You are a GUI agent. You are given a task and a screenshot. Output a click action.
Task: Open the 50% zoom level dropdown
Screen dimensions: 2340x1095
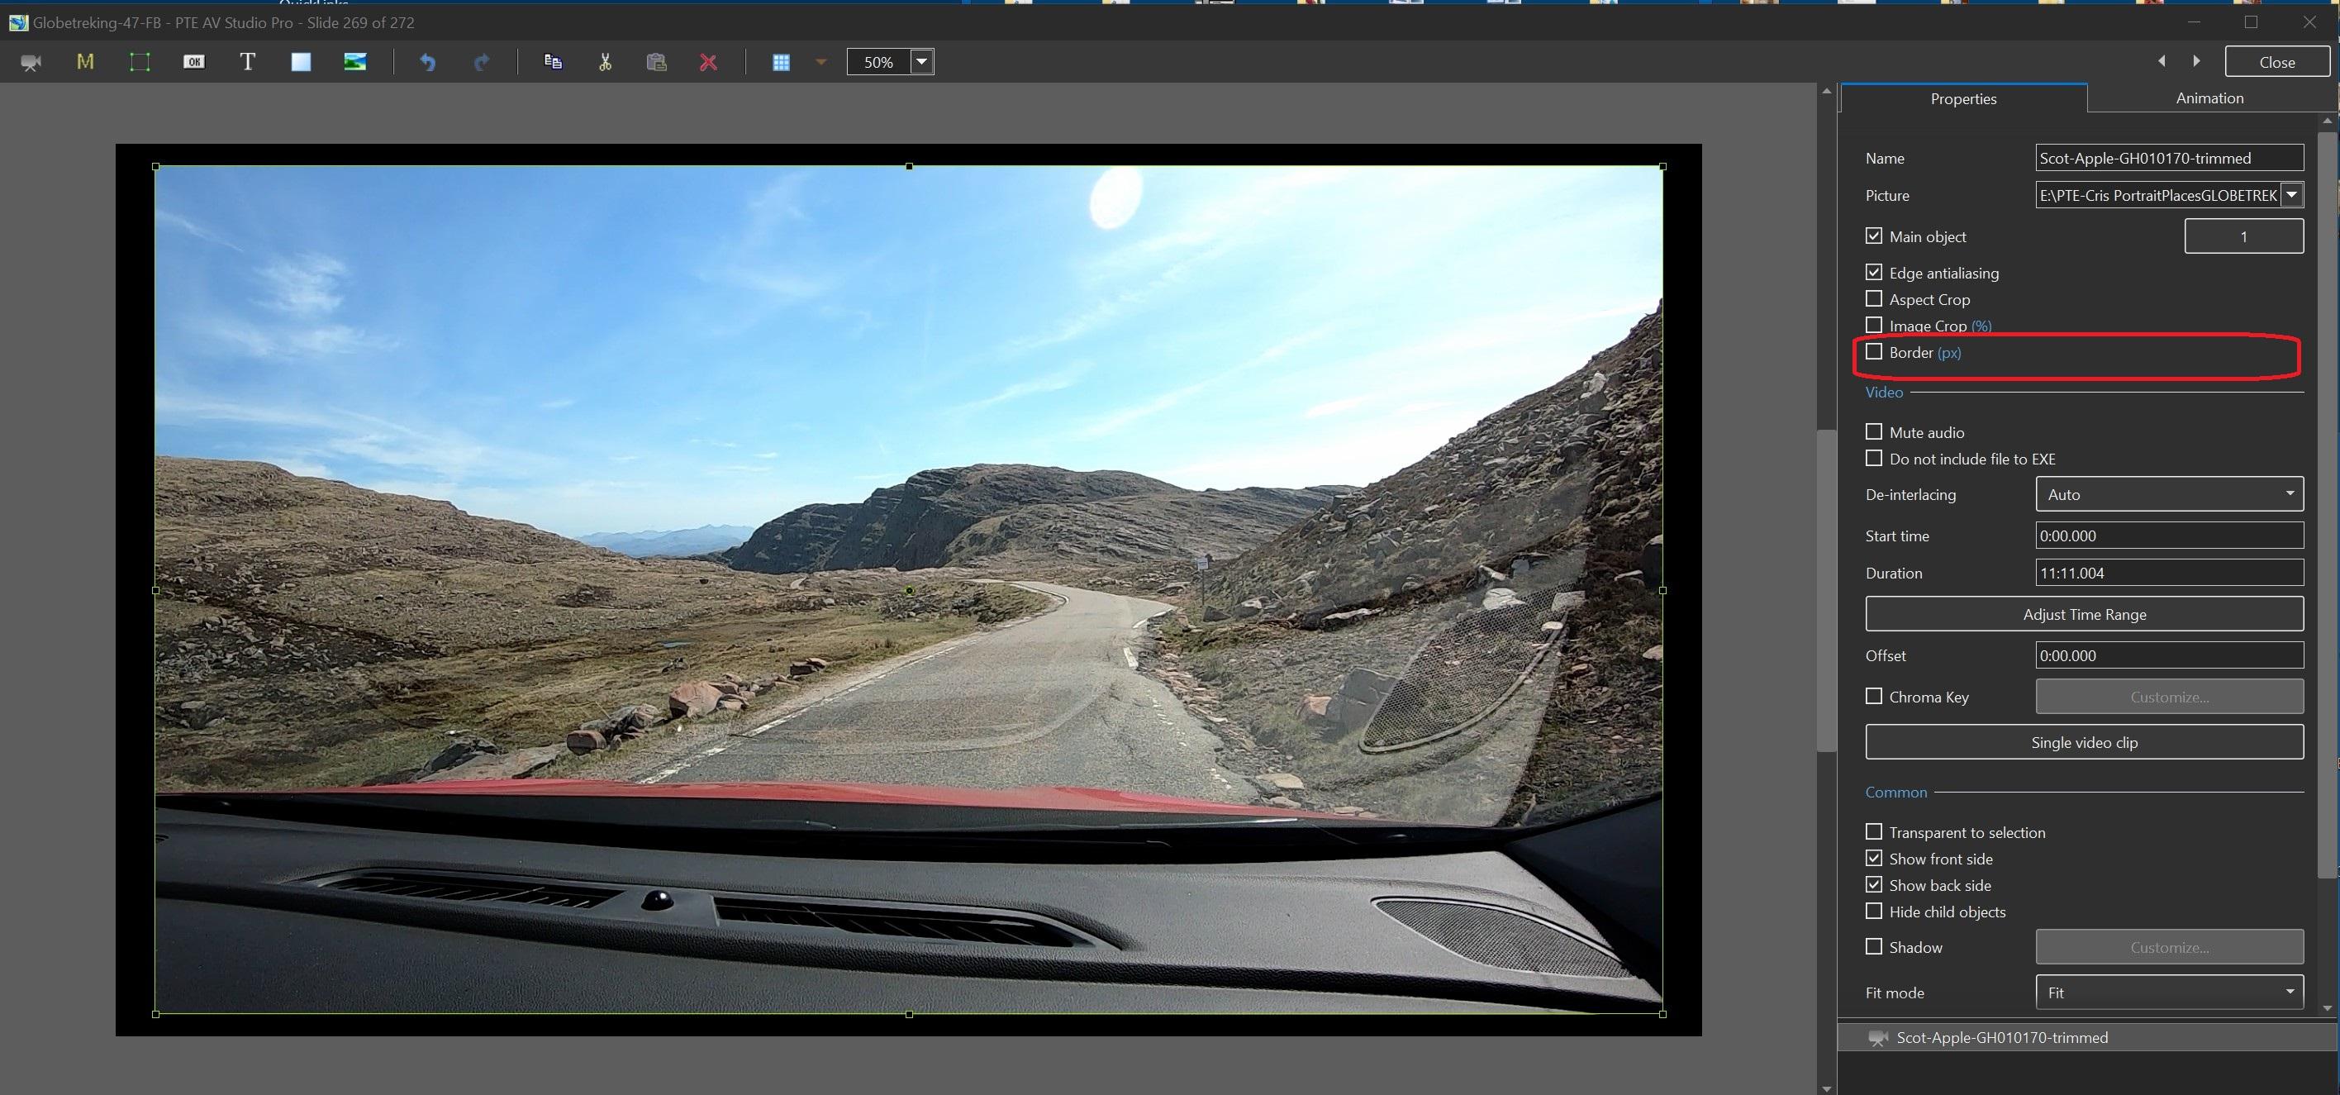[922, 62]
